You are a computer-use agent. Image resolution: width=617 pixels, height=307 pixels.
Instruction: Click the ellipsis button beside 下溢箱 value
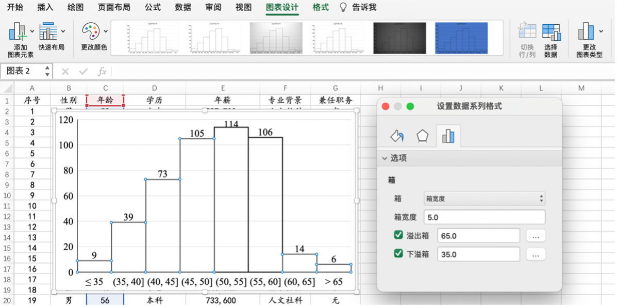pos(536,254)
